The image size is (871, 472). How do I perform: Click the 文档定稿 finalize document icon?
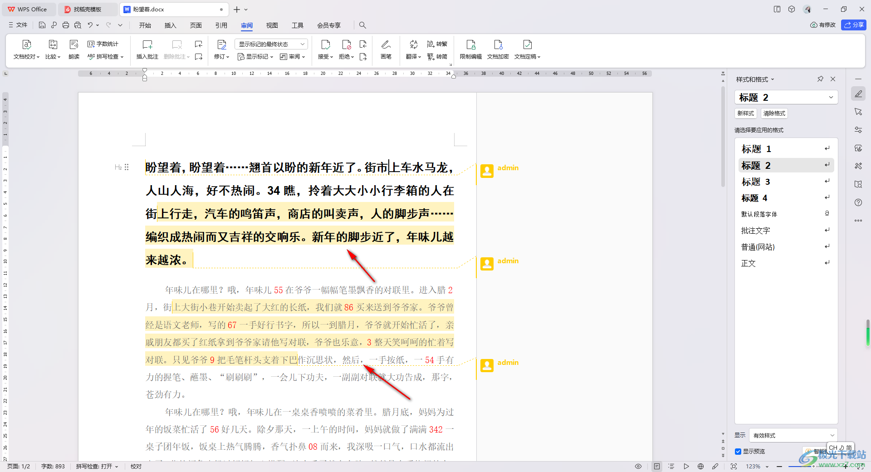click(528, 44)
